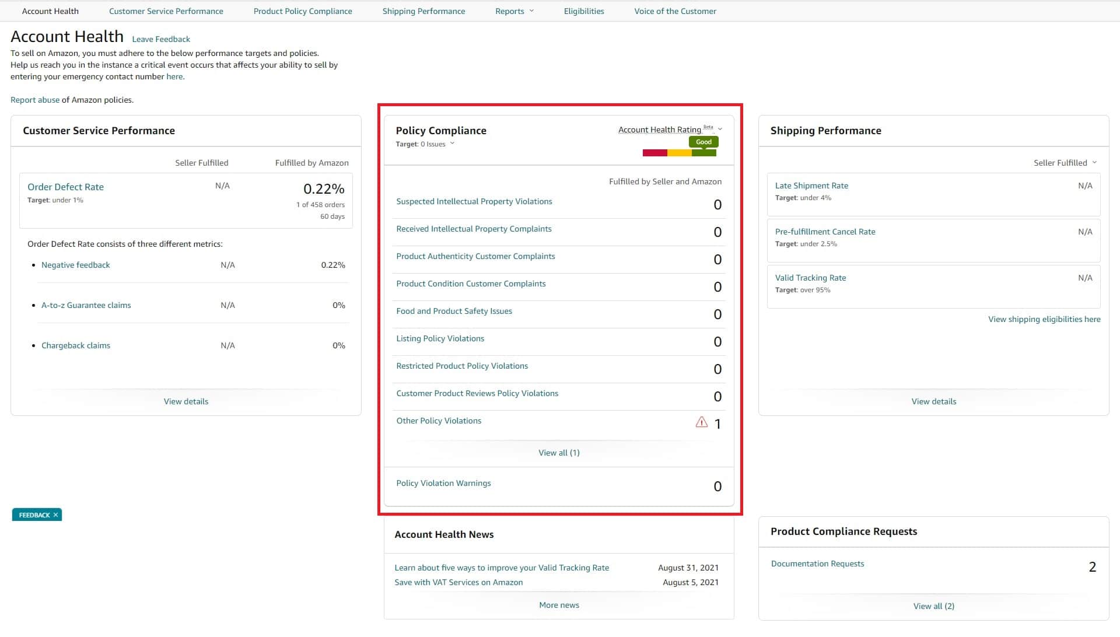Click the Account Health Rating label

(660, 129)
